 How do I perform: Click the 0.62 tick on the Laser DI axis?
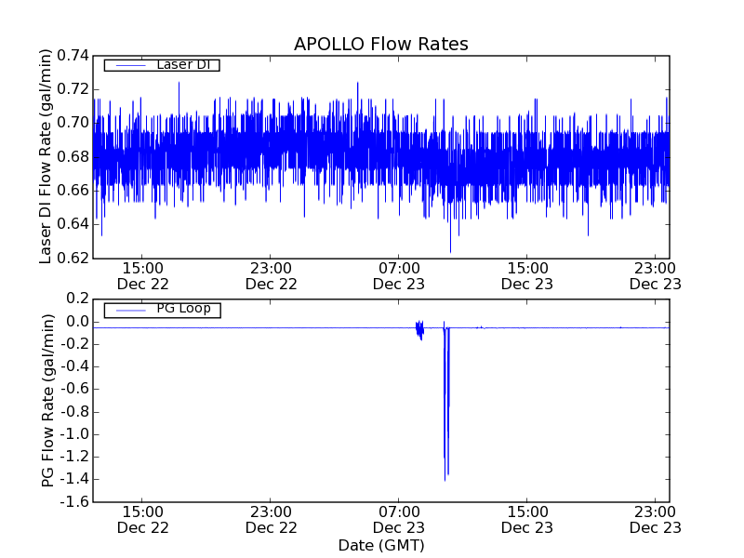tap(73, 259)
